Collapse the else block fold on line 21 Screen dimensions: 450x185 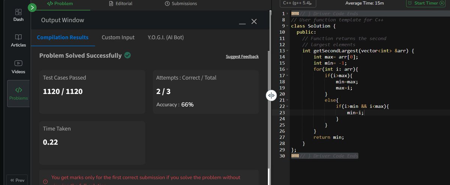[x=288, y=100]
